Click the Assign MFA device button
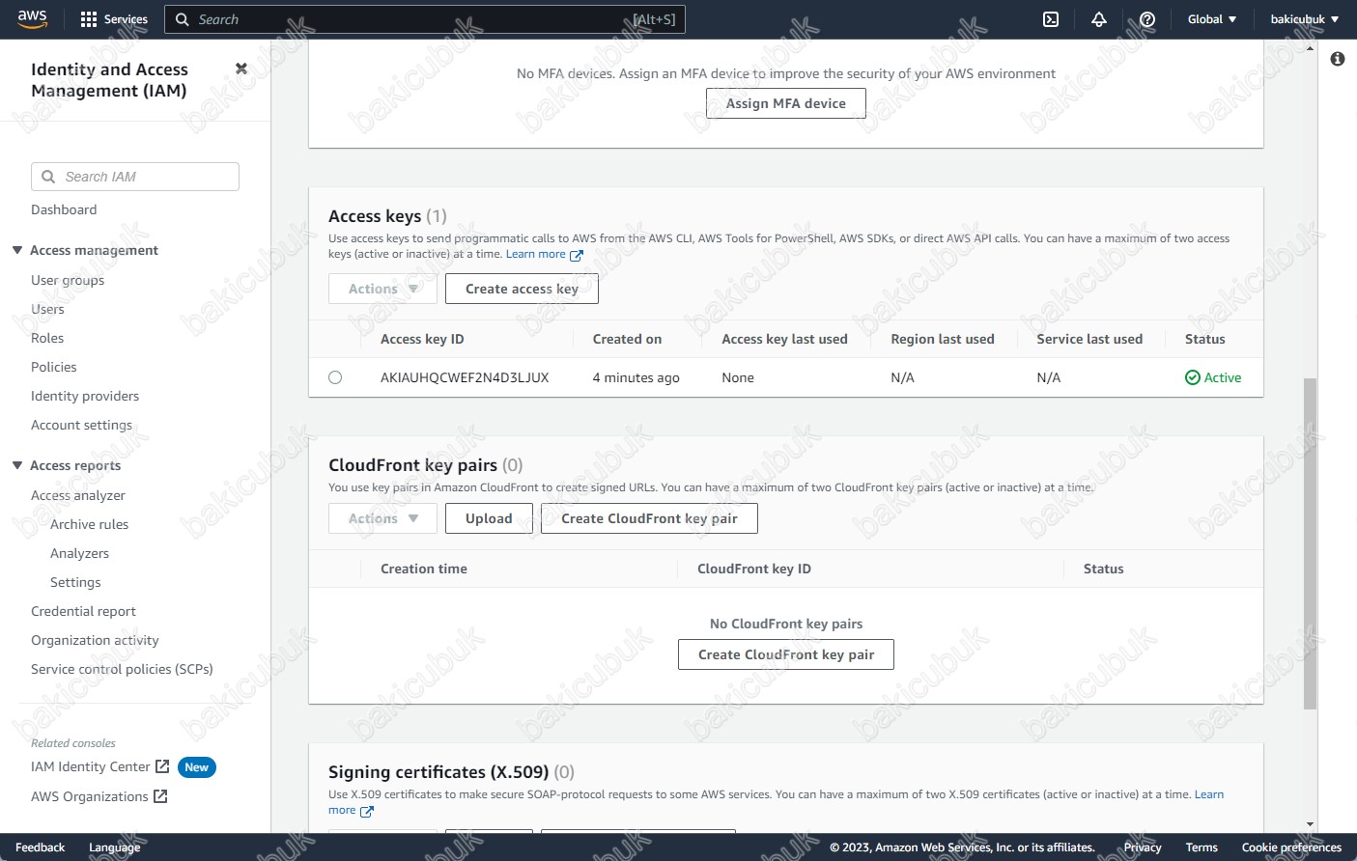1357x861 pixels. click(x=786, y=103)
